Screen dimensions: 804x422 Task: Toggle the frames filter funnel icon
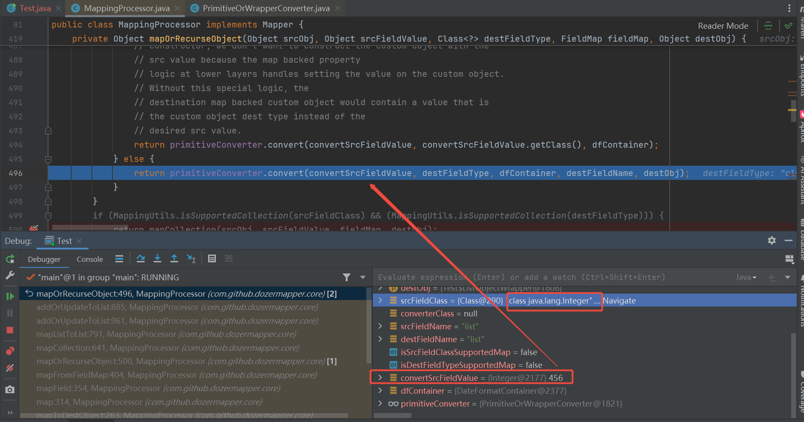coord(347,277)
